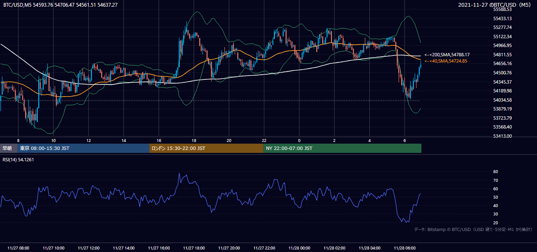Click price axis value 55277.74

[503, 27]
